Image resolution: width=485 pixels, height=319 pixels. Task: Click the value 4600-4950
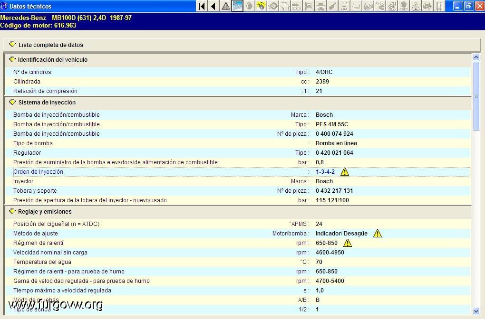pyautogui.click(x=330, y=252)
